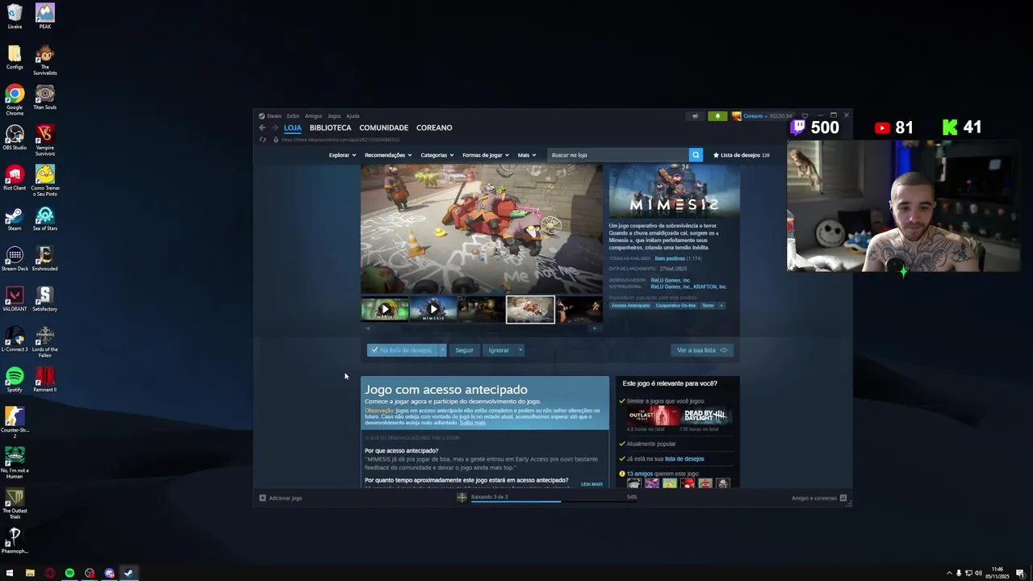Launch Phasmophobia desktop shortcut
1033x581 pixels.
15,541
